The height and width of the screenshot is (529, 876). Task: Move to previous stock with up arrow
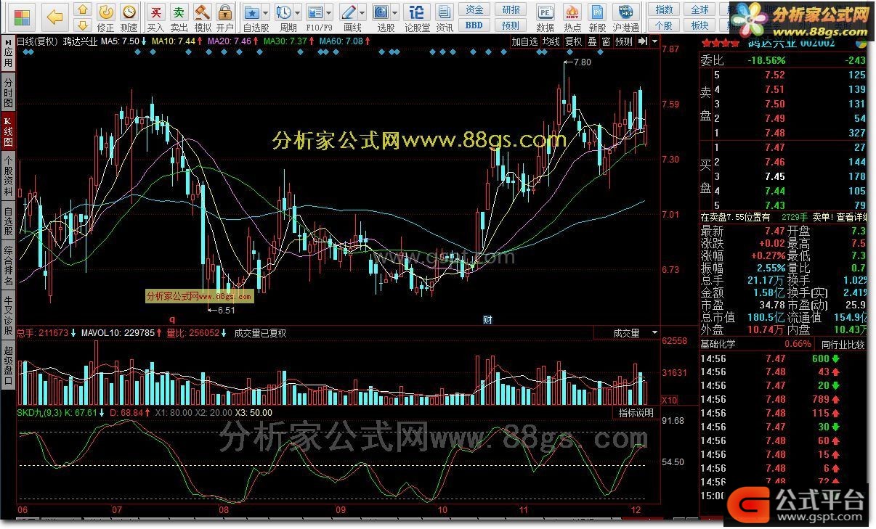point(83,9)
